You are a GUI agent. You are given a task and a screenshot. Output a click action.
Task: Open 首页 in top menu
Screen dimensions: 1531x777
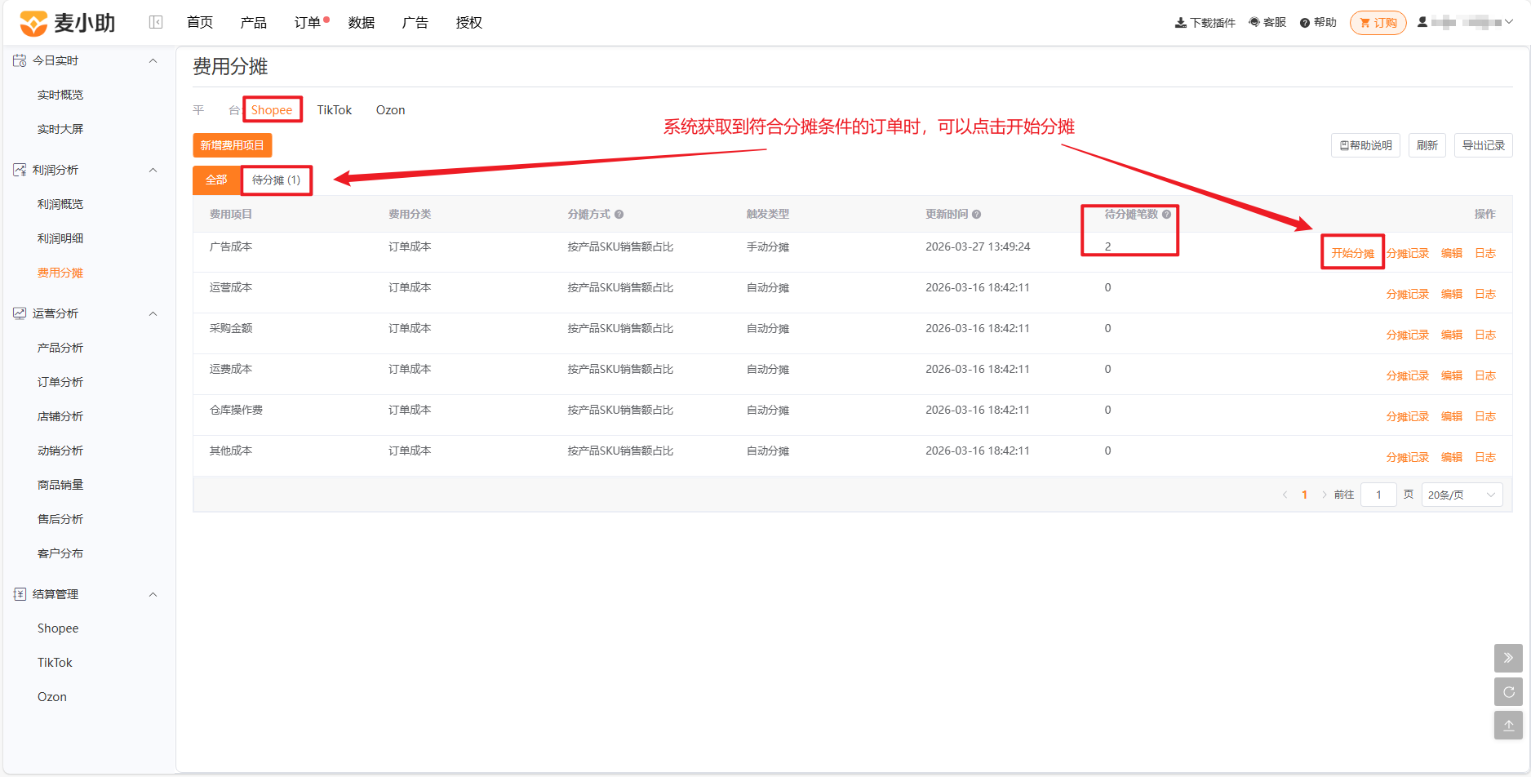pos(200,23)
